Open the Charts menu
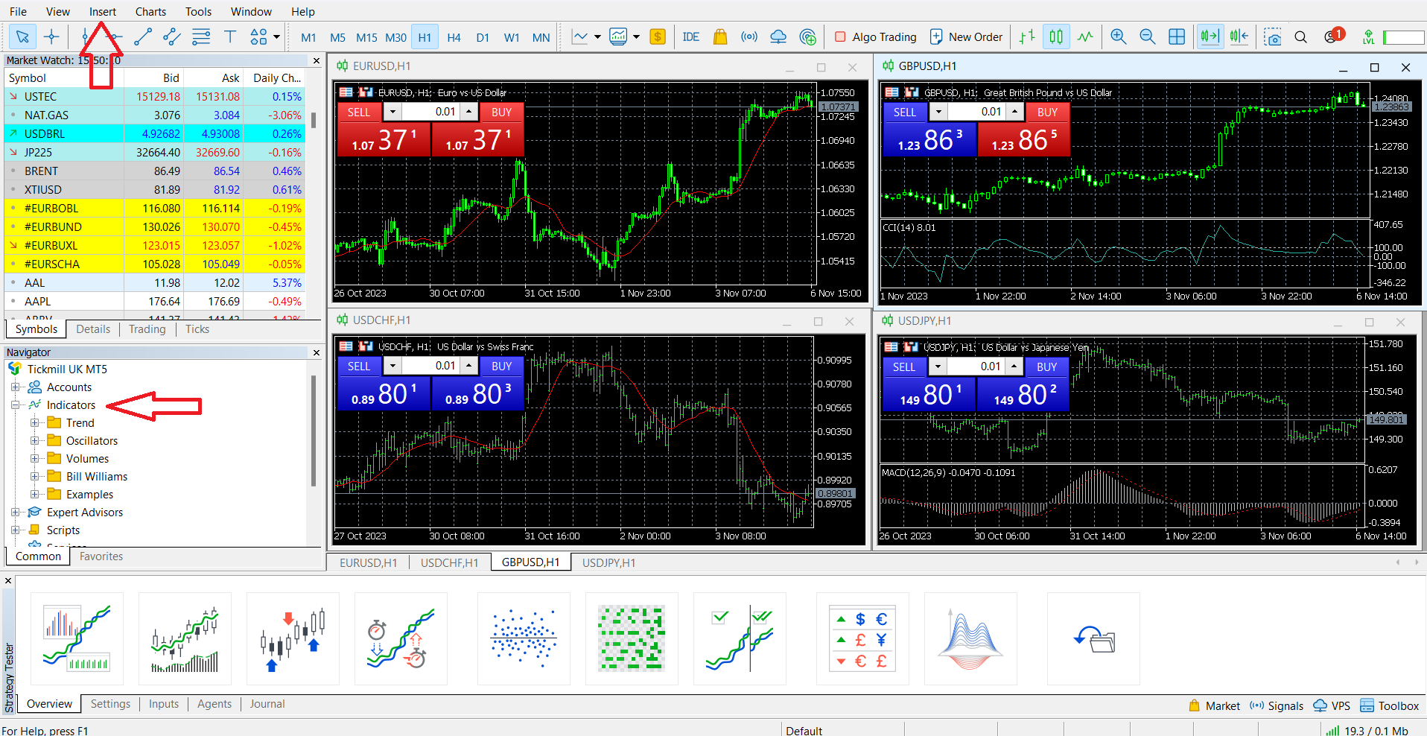 150,11
